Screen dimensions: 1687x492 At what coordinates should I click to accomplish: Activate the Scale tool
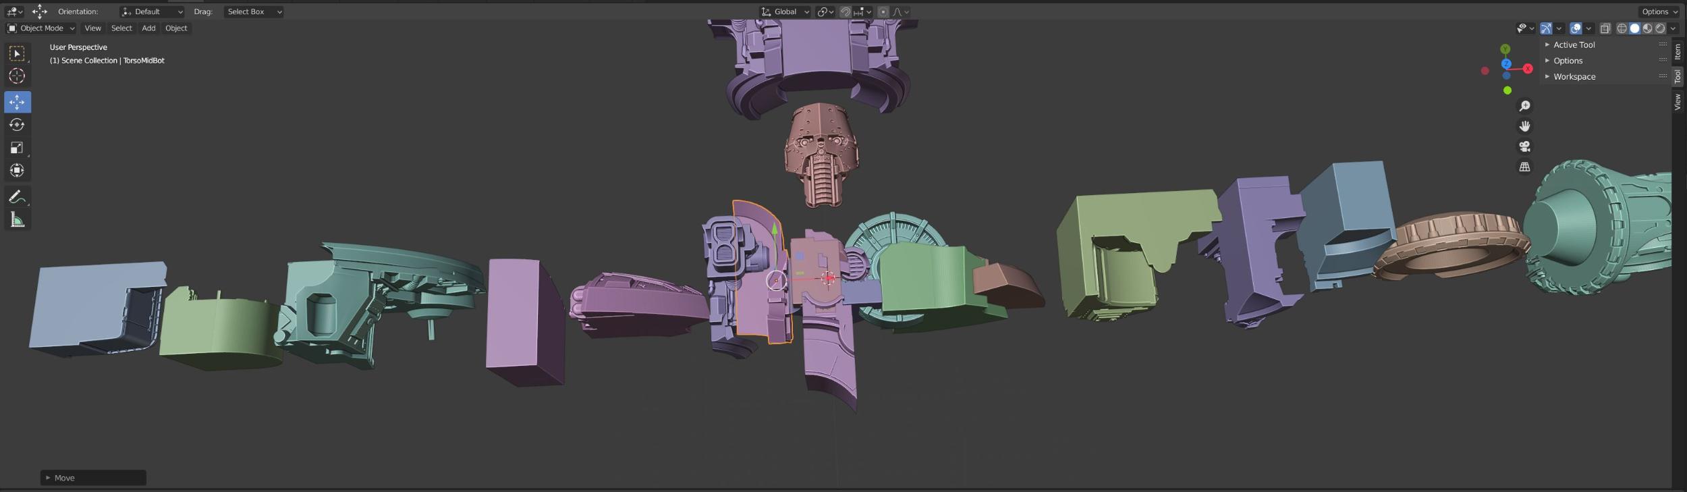pyautogui.click(x=17, y=148)
